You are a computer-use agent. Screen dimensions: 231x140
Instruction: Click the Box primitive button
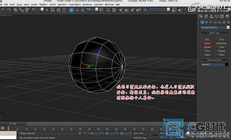207,40
